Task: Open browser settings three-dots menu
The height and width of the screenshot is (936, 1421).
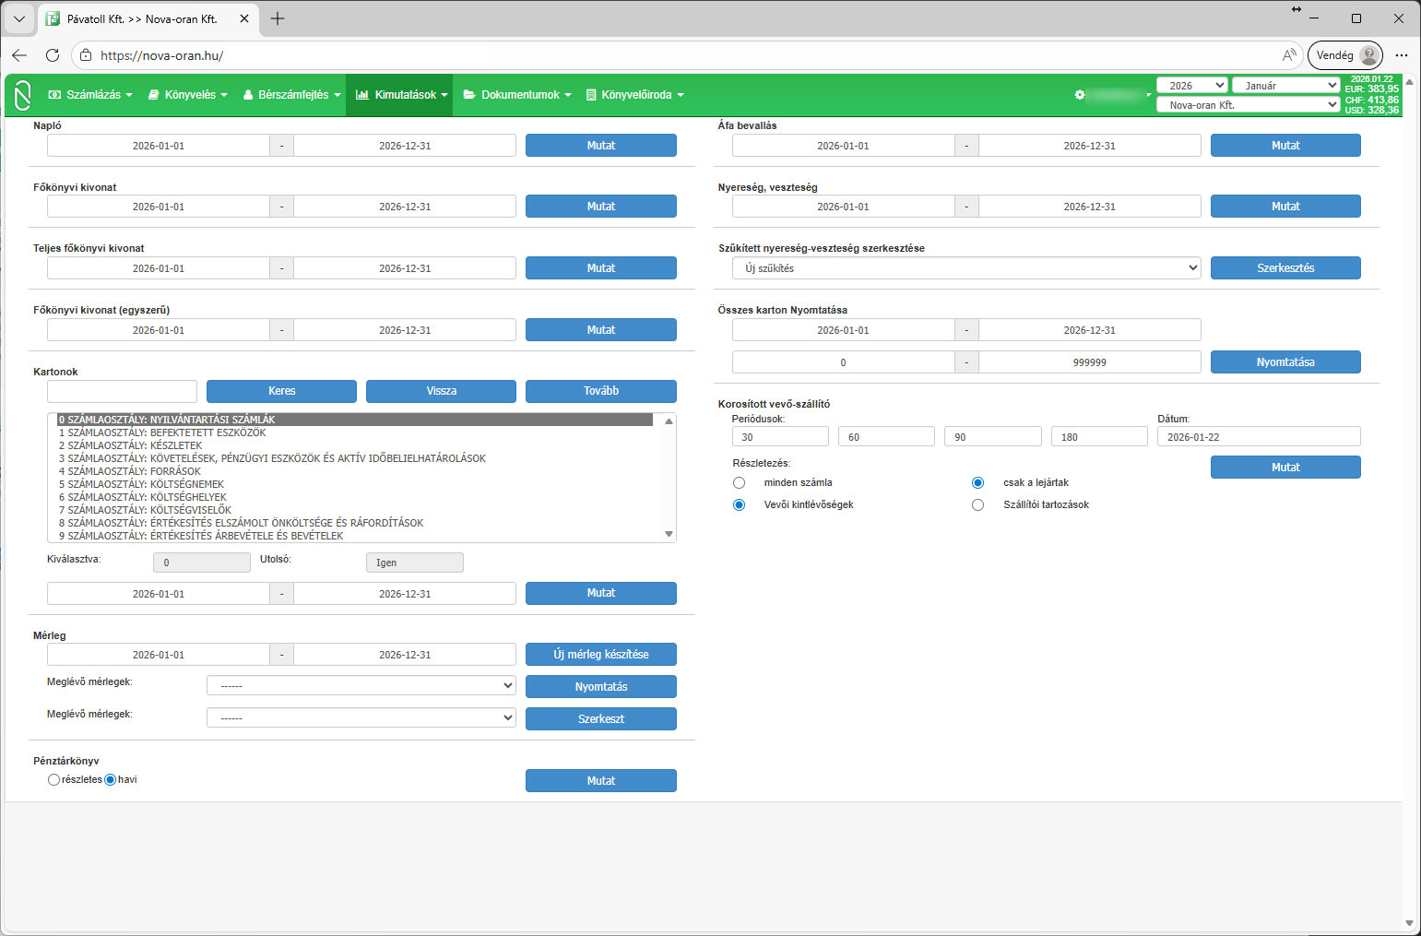Action: [x=1401, y=55]
